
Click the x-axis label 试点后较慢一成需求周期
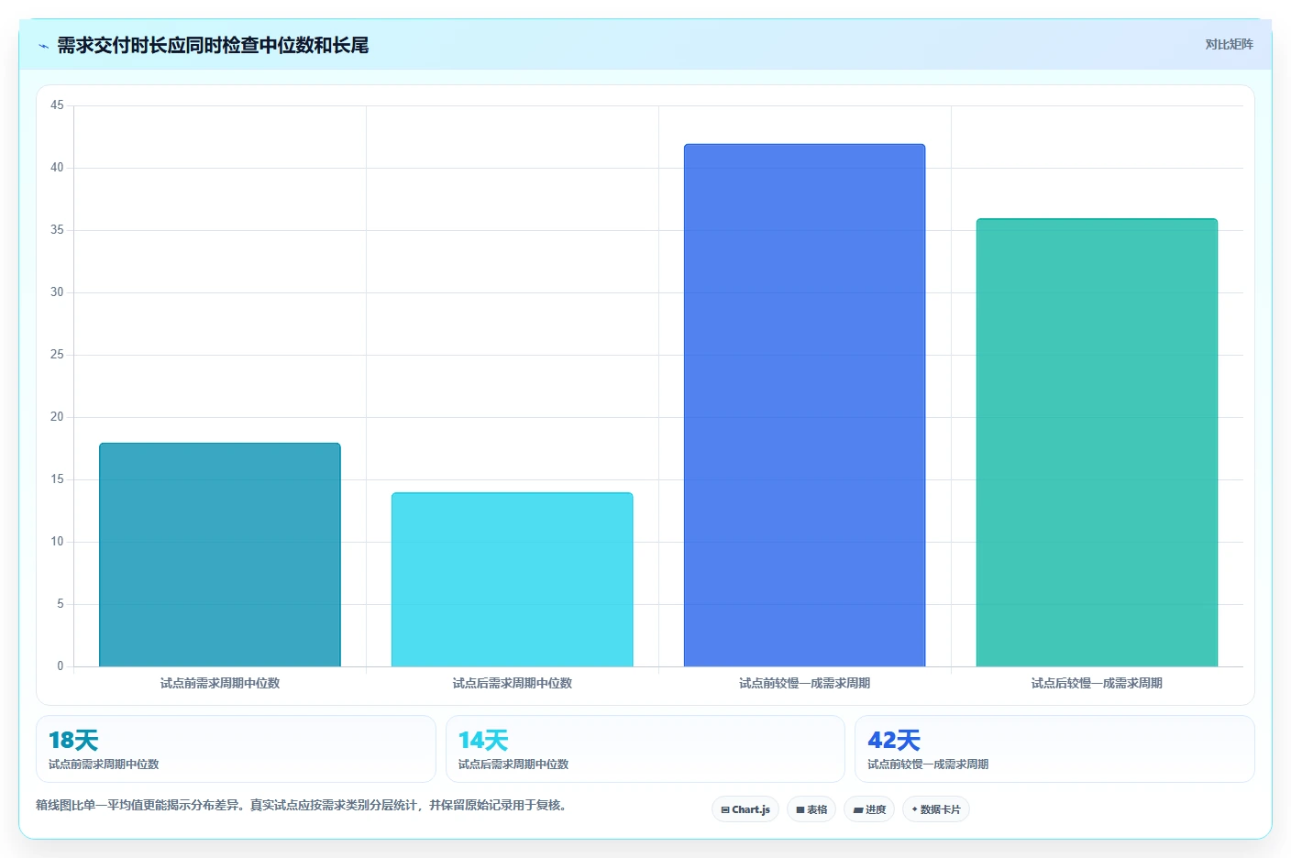1097,683
